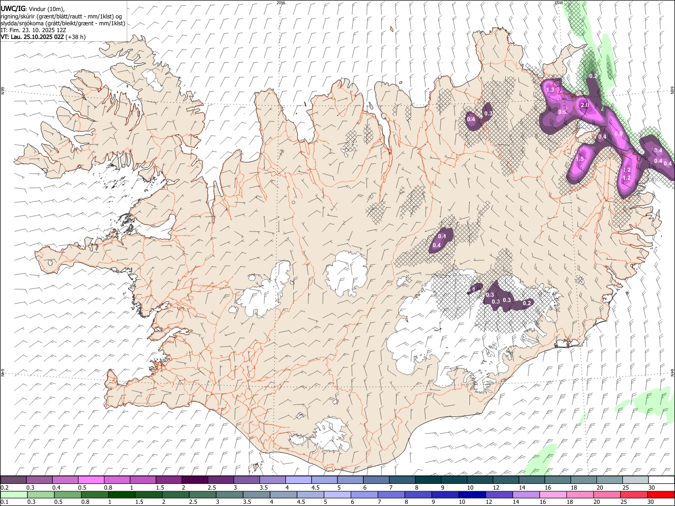Select the light pink 16 swatch in rain legend

tap(552, 495)
